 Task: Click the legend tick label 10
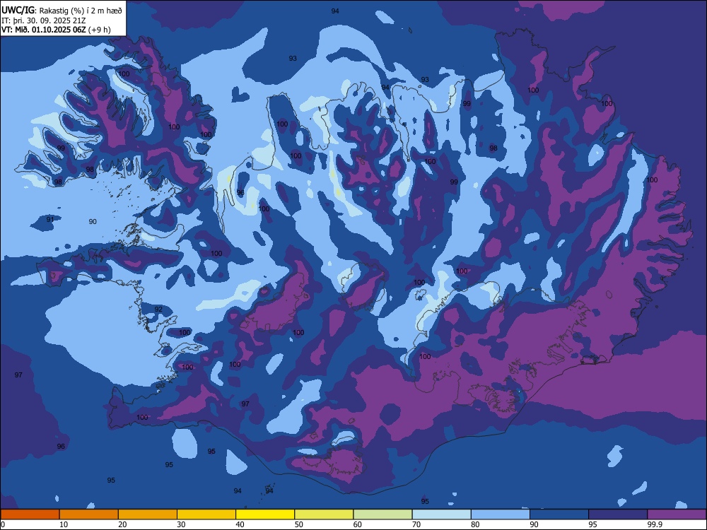[64, 524]
